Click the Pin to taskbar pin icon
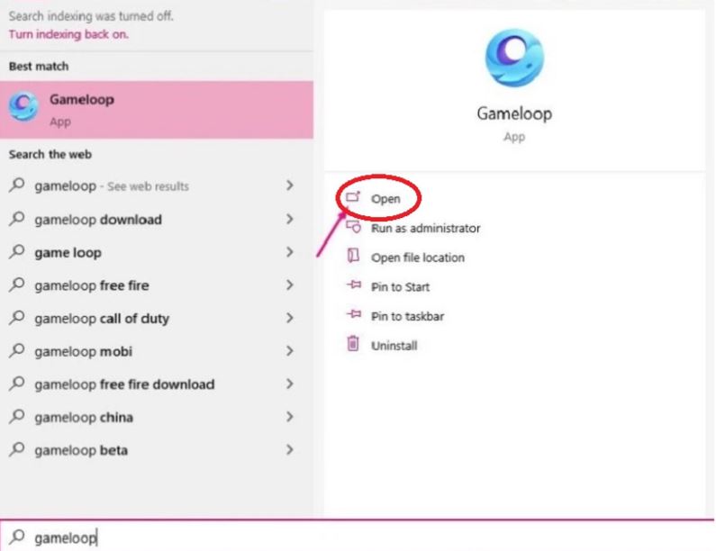 pyautogui.click(x=354, y=314)
